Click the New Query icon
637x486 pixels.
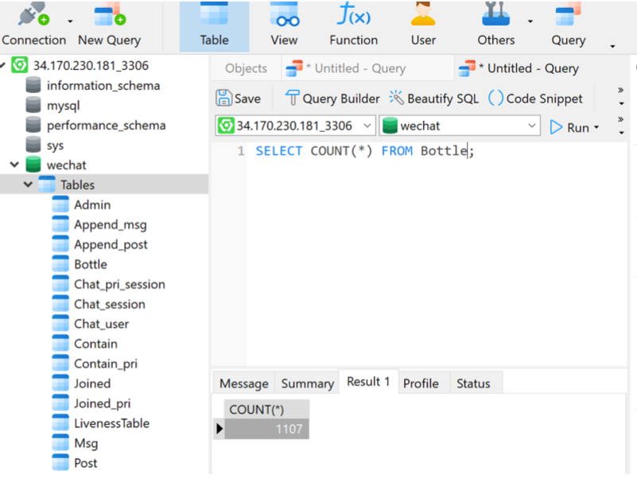(x=109, y=25)
